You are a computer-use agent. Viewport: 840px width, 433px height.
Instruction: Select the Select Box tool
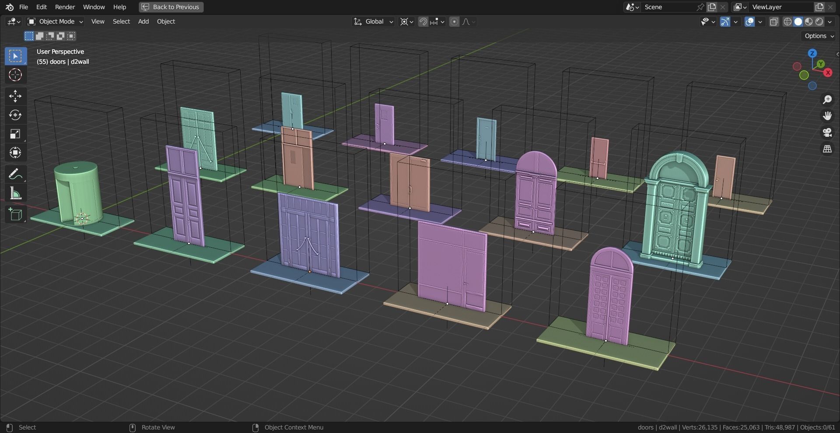pos(15,56)
